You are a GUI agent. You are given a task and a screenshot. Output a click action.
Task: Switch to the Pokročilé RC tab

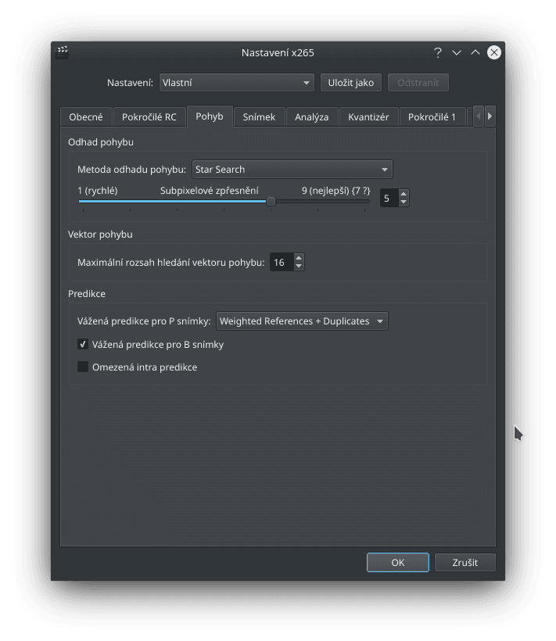(x=149, y=117)
